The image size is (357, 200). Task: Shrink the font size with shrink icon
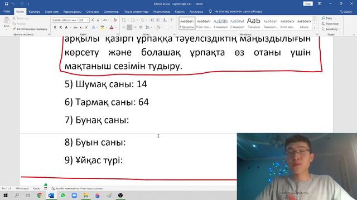[x=98, y=20]
